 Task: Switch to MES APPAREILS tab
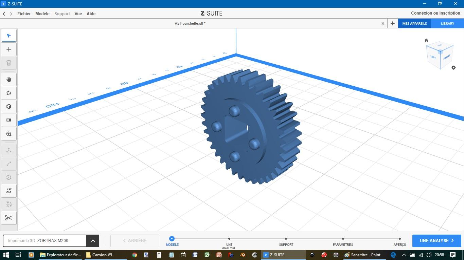tap(414, 23)
